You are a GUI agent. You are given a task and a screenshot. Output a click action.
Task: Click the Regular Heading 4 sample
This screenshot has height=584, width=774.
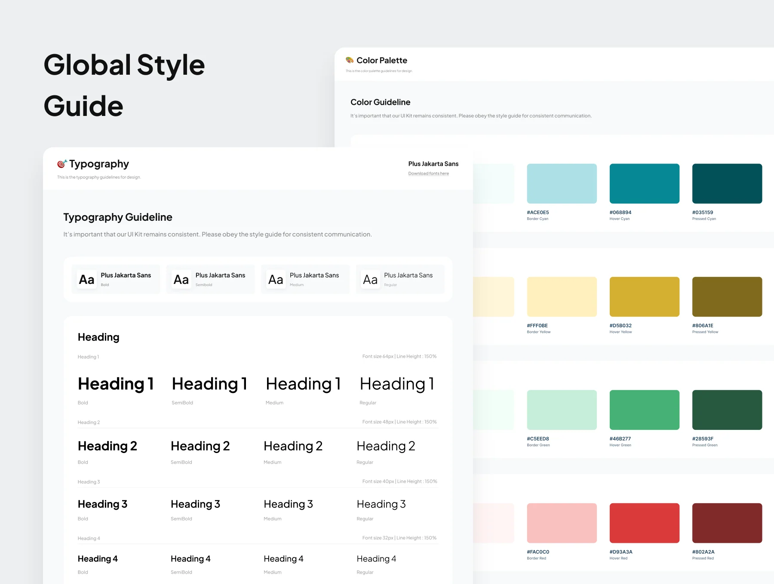point(376,559)
